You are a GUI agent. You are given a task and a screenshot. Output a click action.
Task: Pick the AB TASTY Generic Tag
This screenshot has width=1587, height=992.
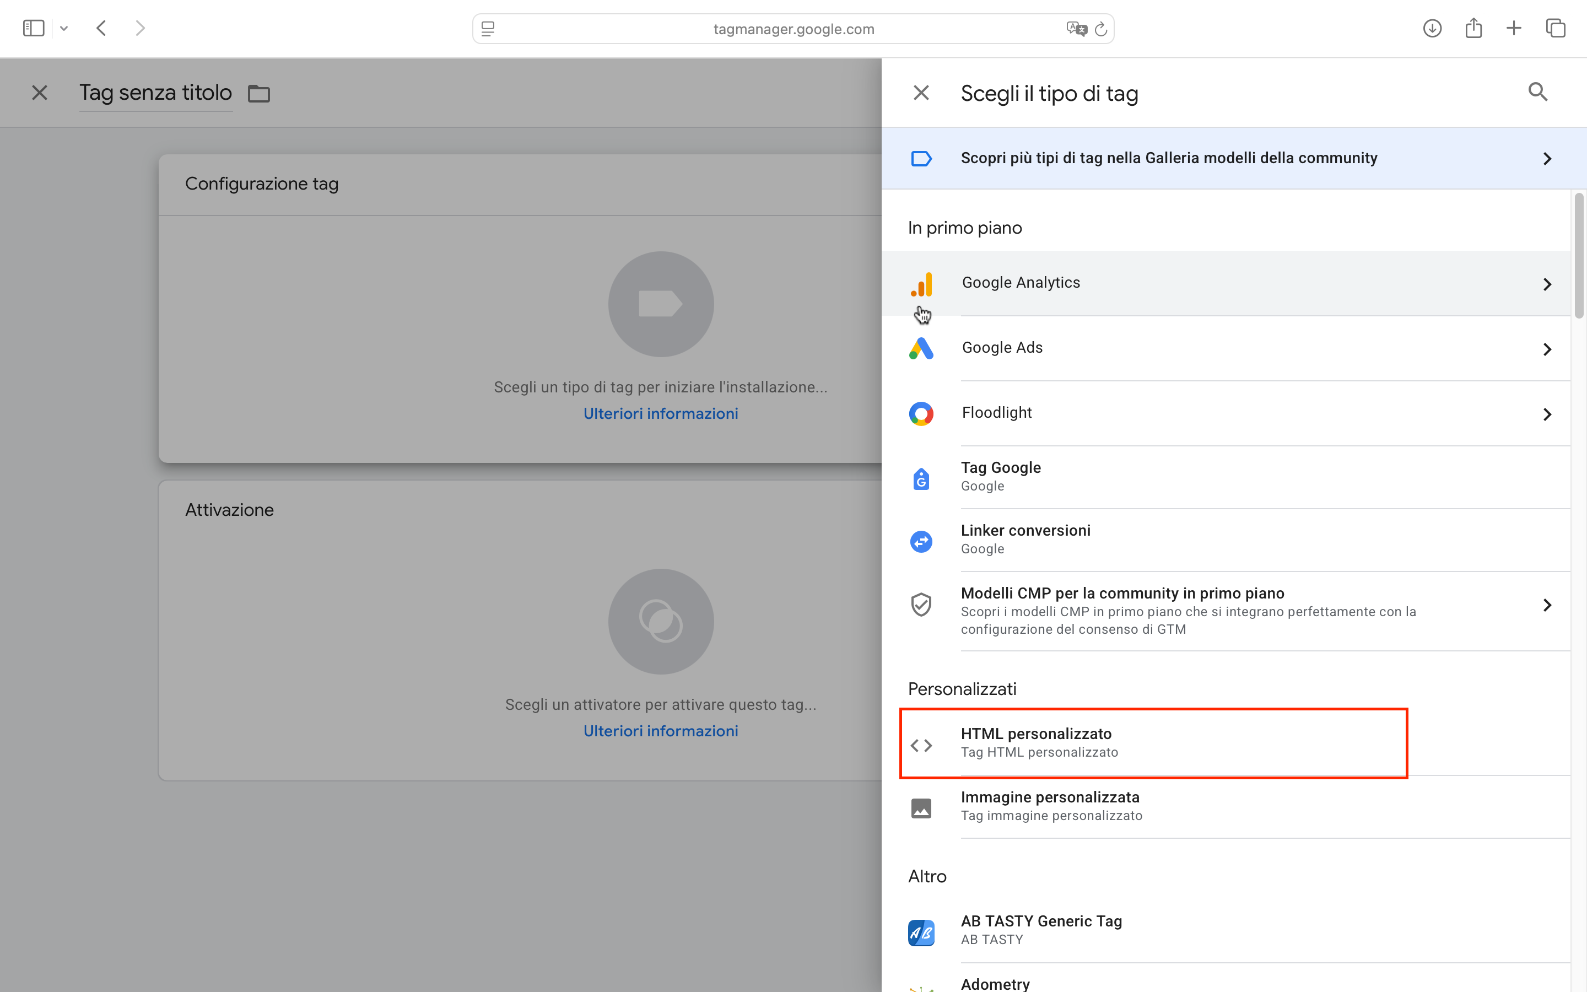tap(1041, 929)
